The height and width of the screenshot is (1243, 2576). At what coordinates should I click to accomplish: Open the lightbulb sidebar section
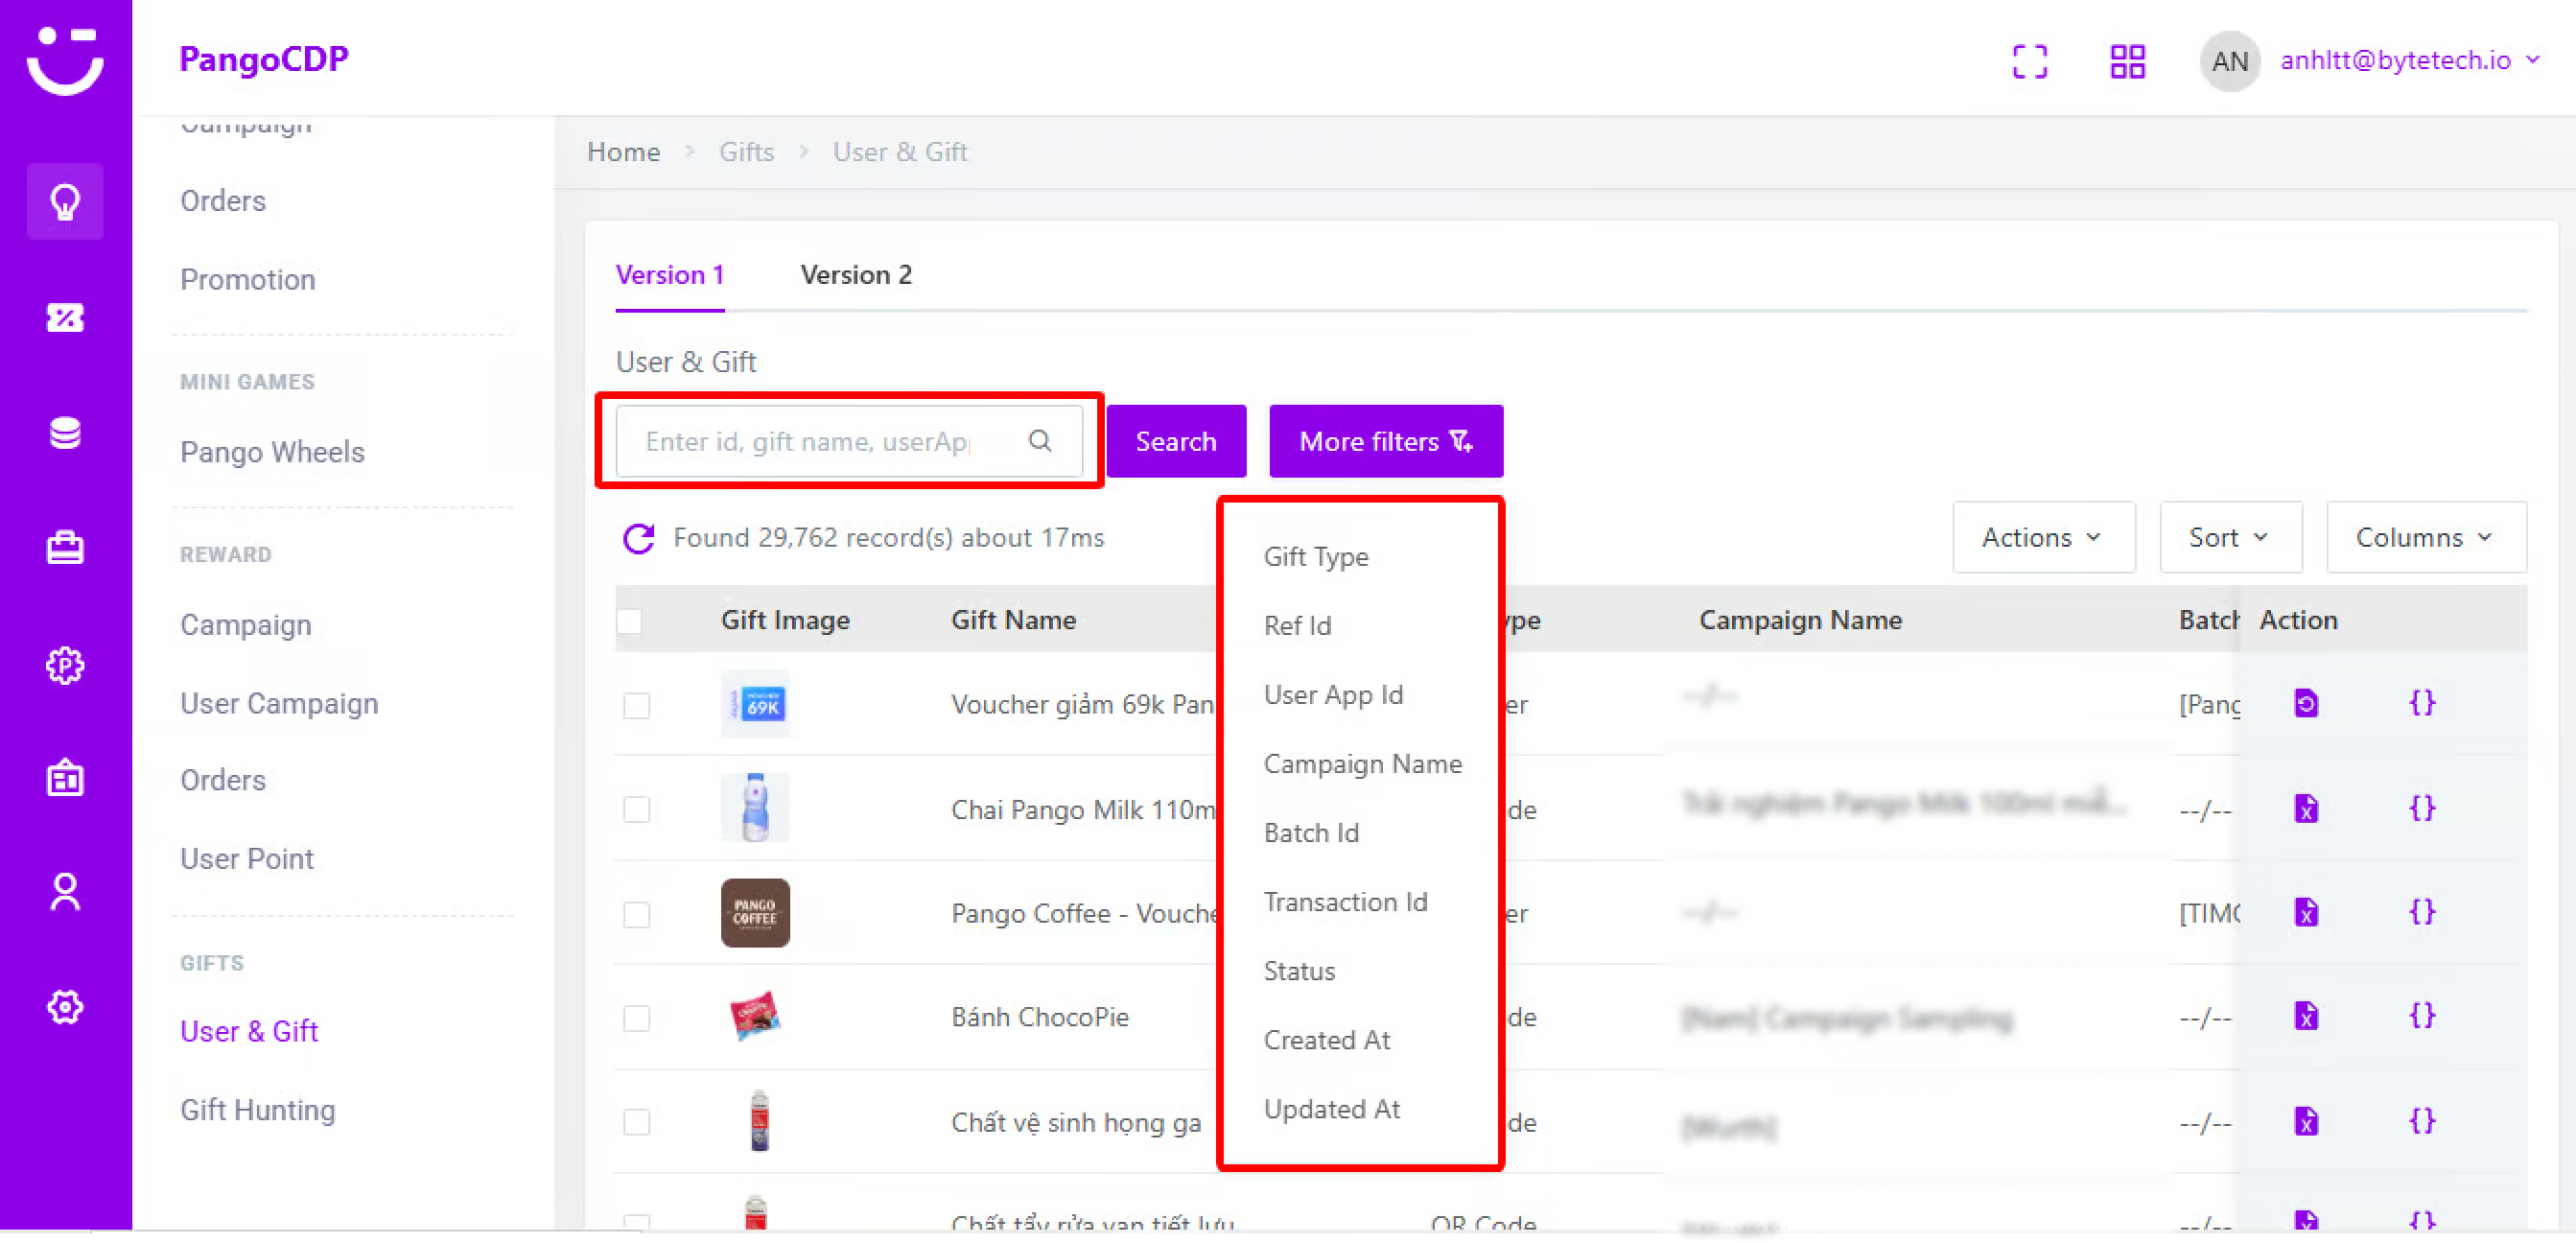coord(65,202)
